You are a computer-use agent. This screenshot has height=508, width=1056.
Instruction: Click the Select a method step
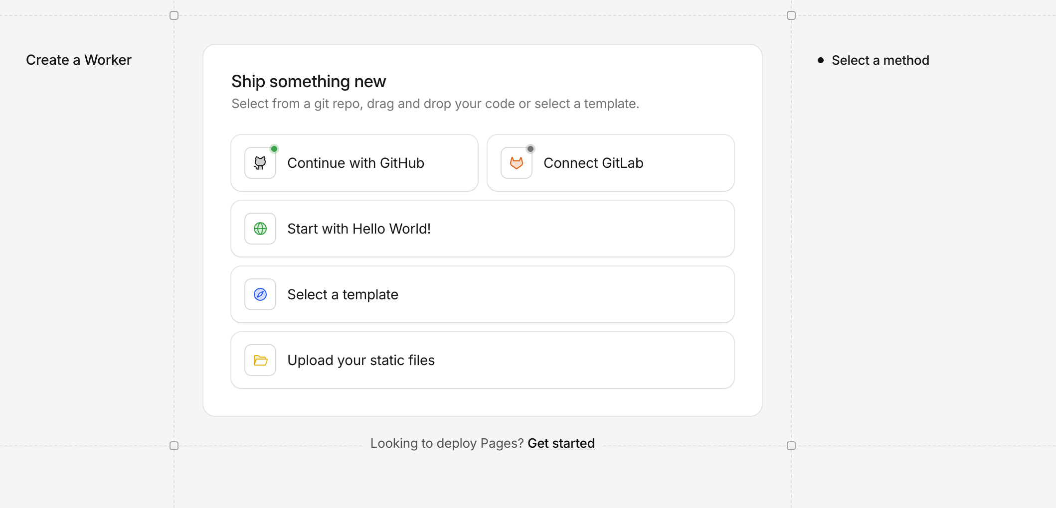(880, 60)
